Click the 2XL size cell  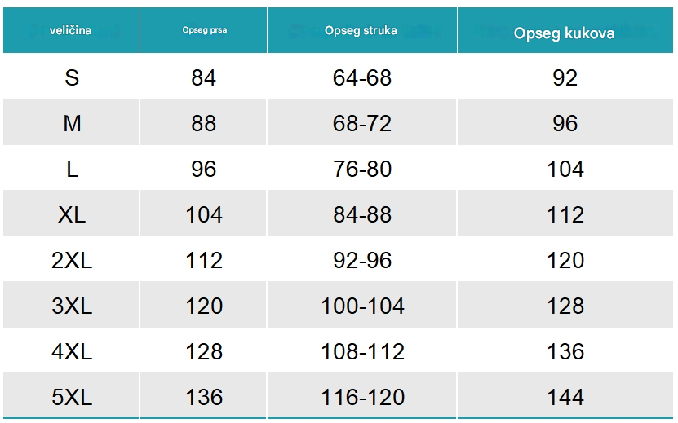(71, 260)
